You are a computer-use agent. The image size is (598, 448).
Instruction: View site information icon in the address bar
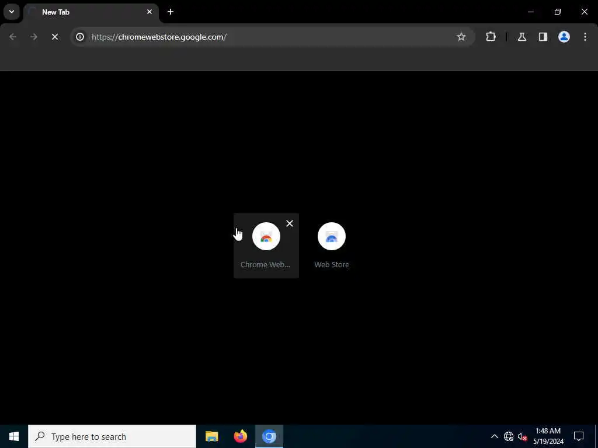[x=80, y=37]
